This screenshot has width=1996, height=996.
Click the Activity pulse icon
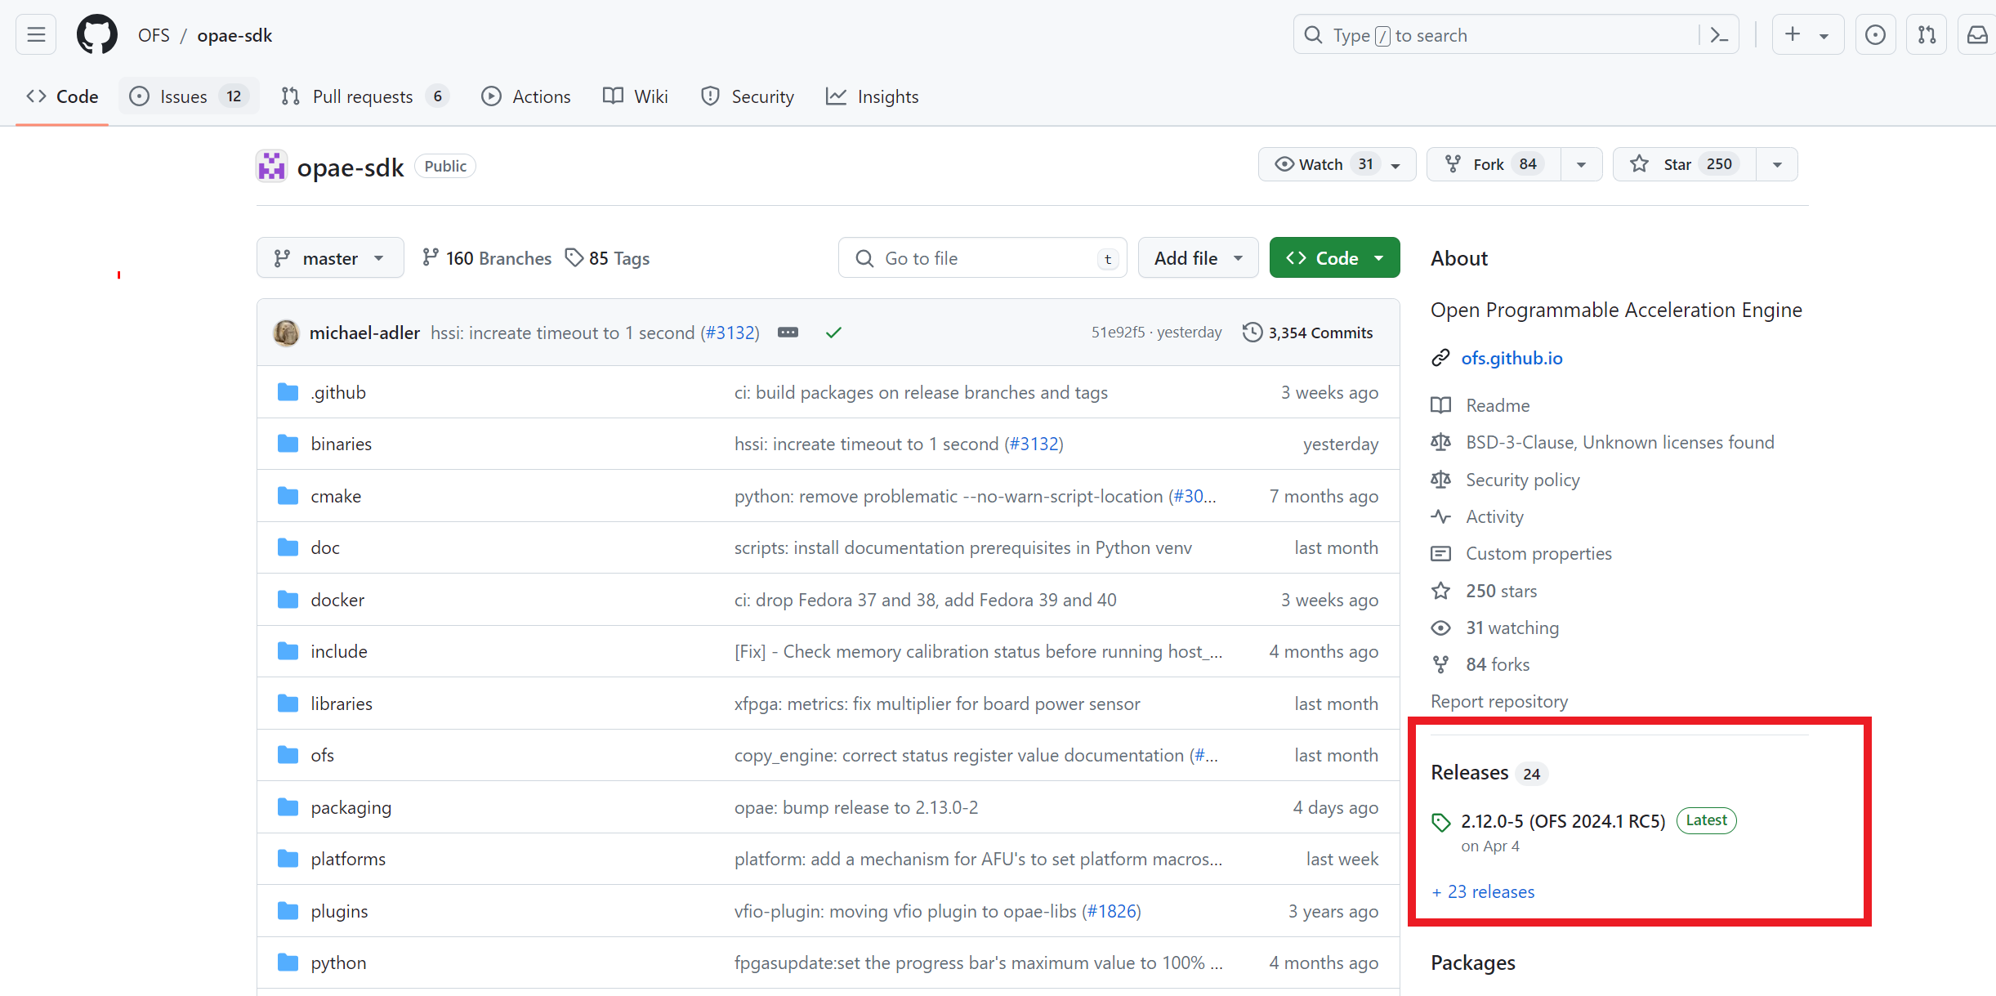(1440, 516)
